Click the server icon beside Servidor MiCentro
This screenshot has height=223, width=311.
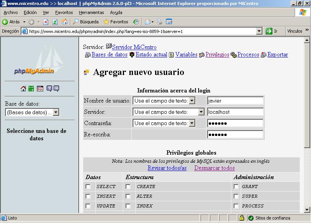[109, 46]
